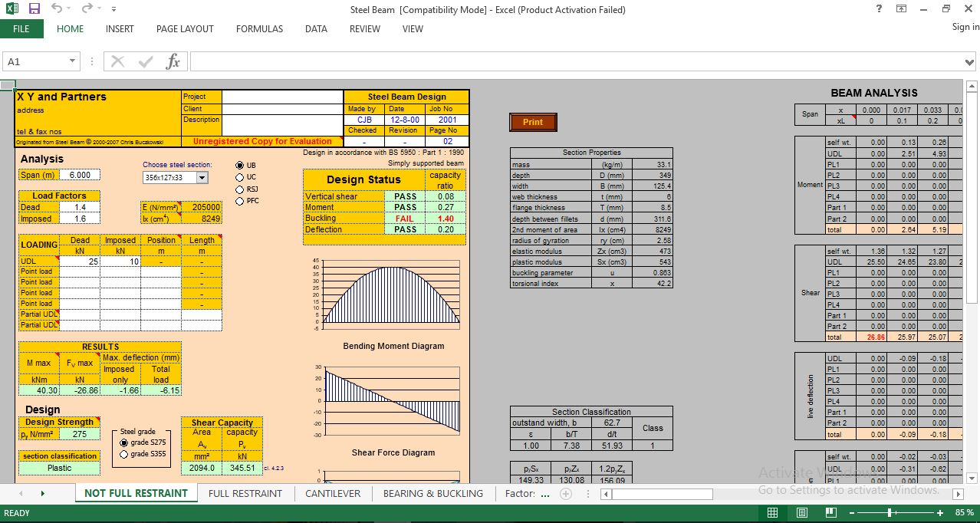Open the steel section 356x127x33 dropdown
Screen dimensions: 980x523
coord(202,178)
